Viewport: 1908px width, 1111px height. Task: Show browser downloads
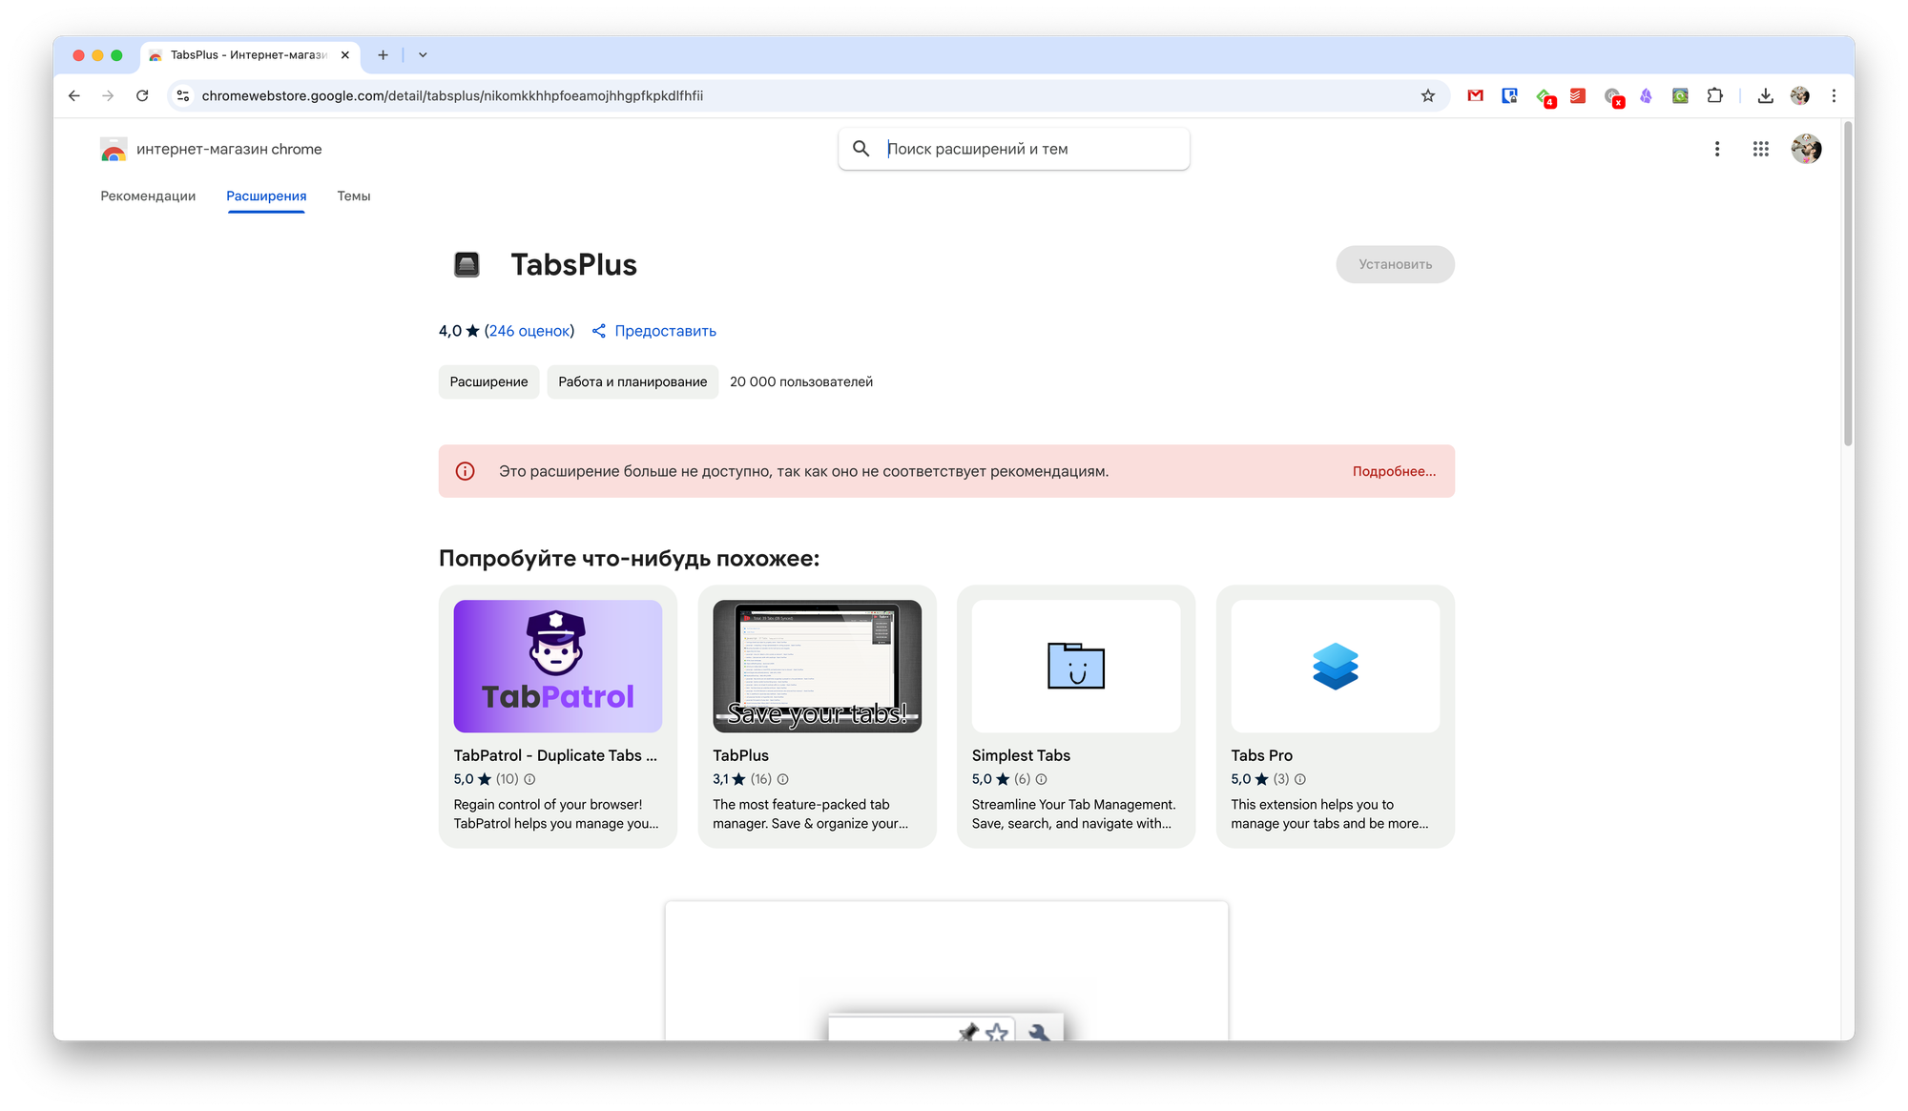point(1765,95)
